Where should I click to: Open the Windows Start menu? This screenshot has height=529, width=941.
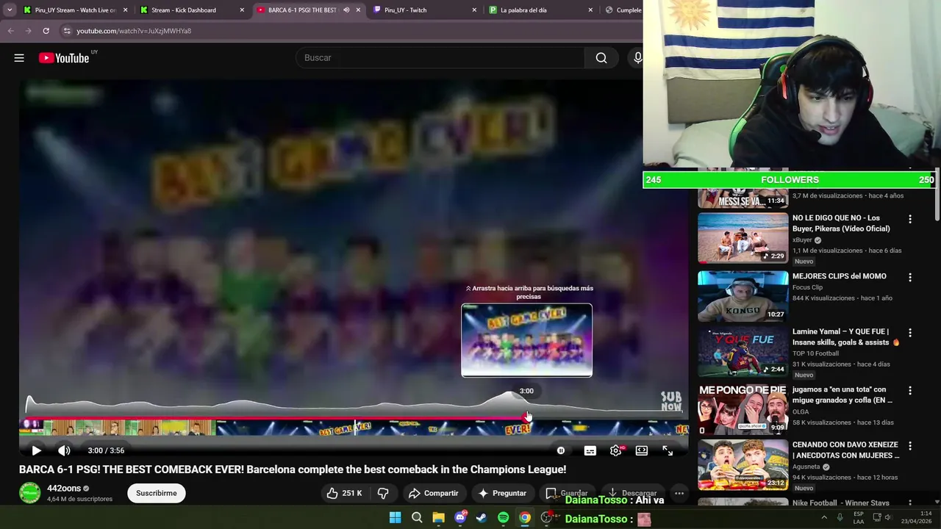pos(395,518)
